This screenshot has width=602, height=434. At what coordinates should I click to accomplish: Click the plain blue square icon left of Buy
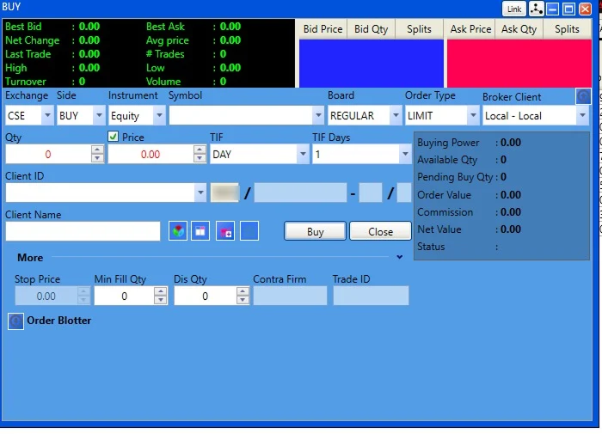pos(249,231)
